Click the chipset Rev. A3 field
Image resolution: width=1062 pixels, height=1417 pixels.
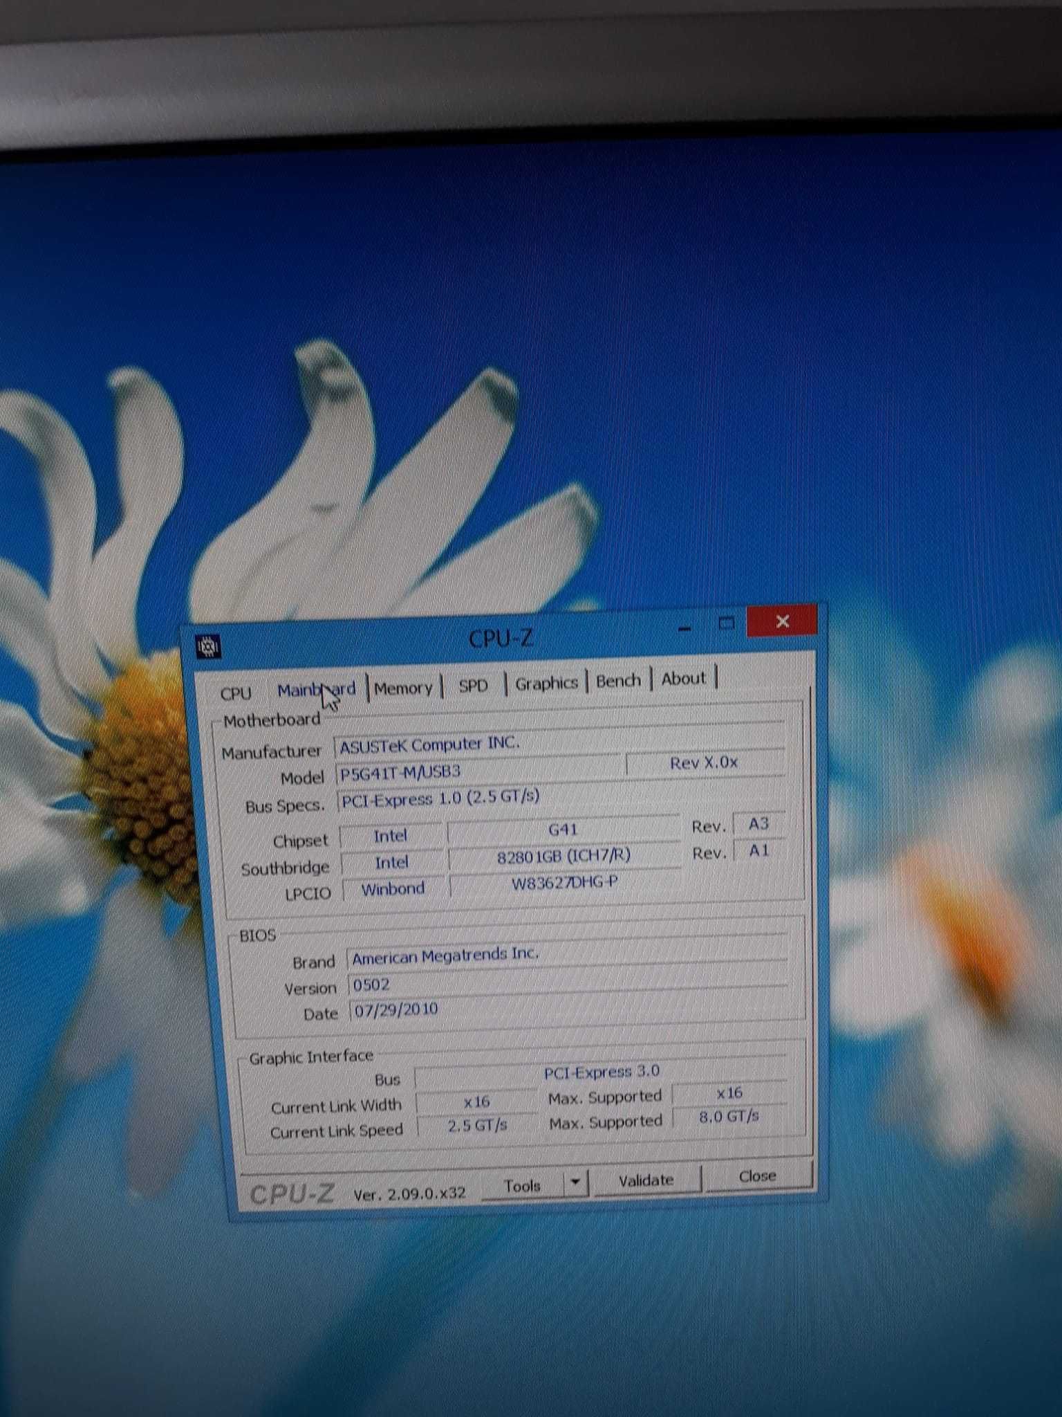click(x=758, y=823)
